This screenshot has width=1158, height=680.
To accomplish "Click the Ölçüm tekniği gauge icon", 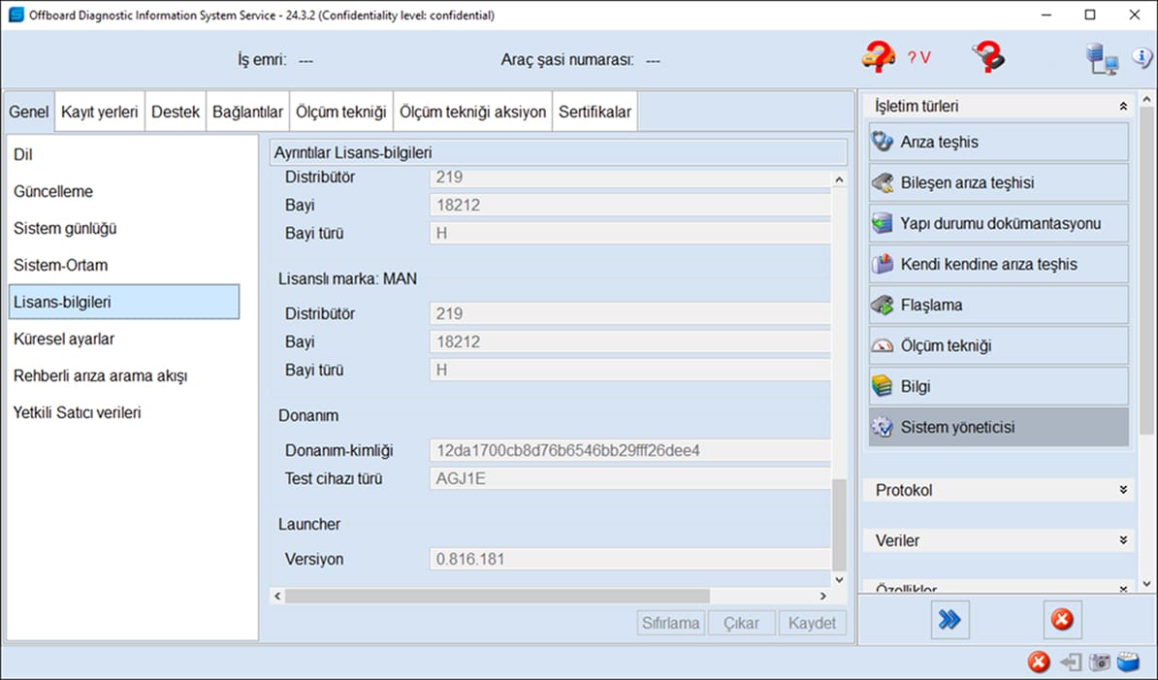I will coord(883,345).
